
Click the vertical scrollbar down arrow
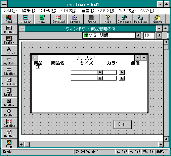(166, 139)
